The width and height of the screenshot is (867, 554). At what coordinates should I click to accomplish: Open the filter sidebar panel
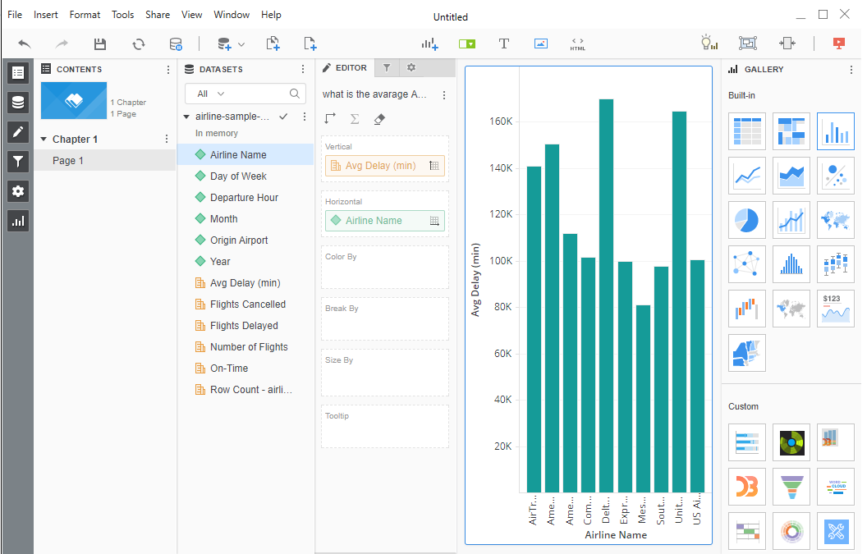click(x=18, y=162)
